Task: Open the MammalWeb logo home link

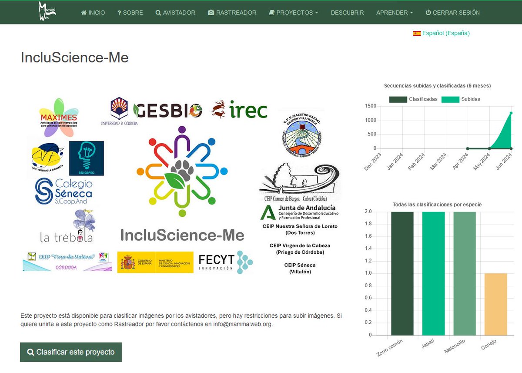Action: click(x=47, y=12)
